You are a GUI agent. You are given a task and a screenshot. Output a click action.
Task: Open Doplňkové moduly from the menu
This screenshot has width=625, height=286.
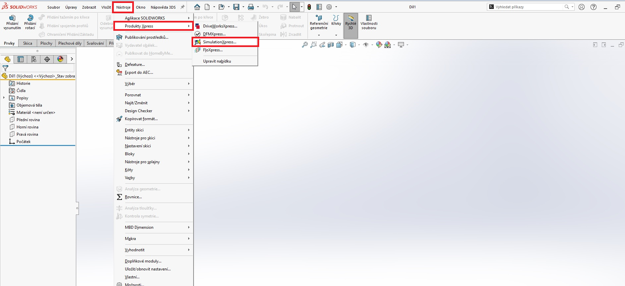(x=153, y=261)
